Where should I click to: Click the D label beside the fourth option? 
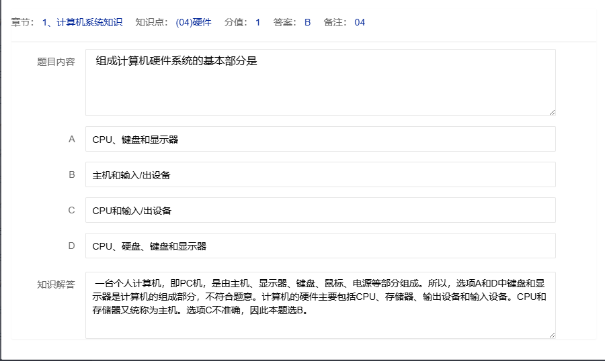pos(71,246)
